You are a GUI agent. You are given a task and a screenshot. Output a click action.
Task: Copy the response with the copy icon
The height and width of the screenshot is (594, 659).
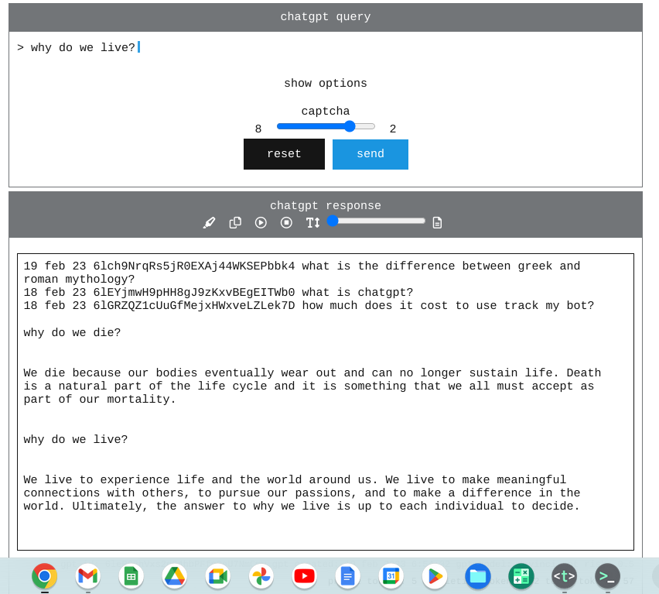tap(235, 222)
